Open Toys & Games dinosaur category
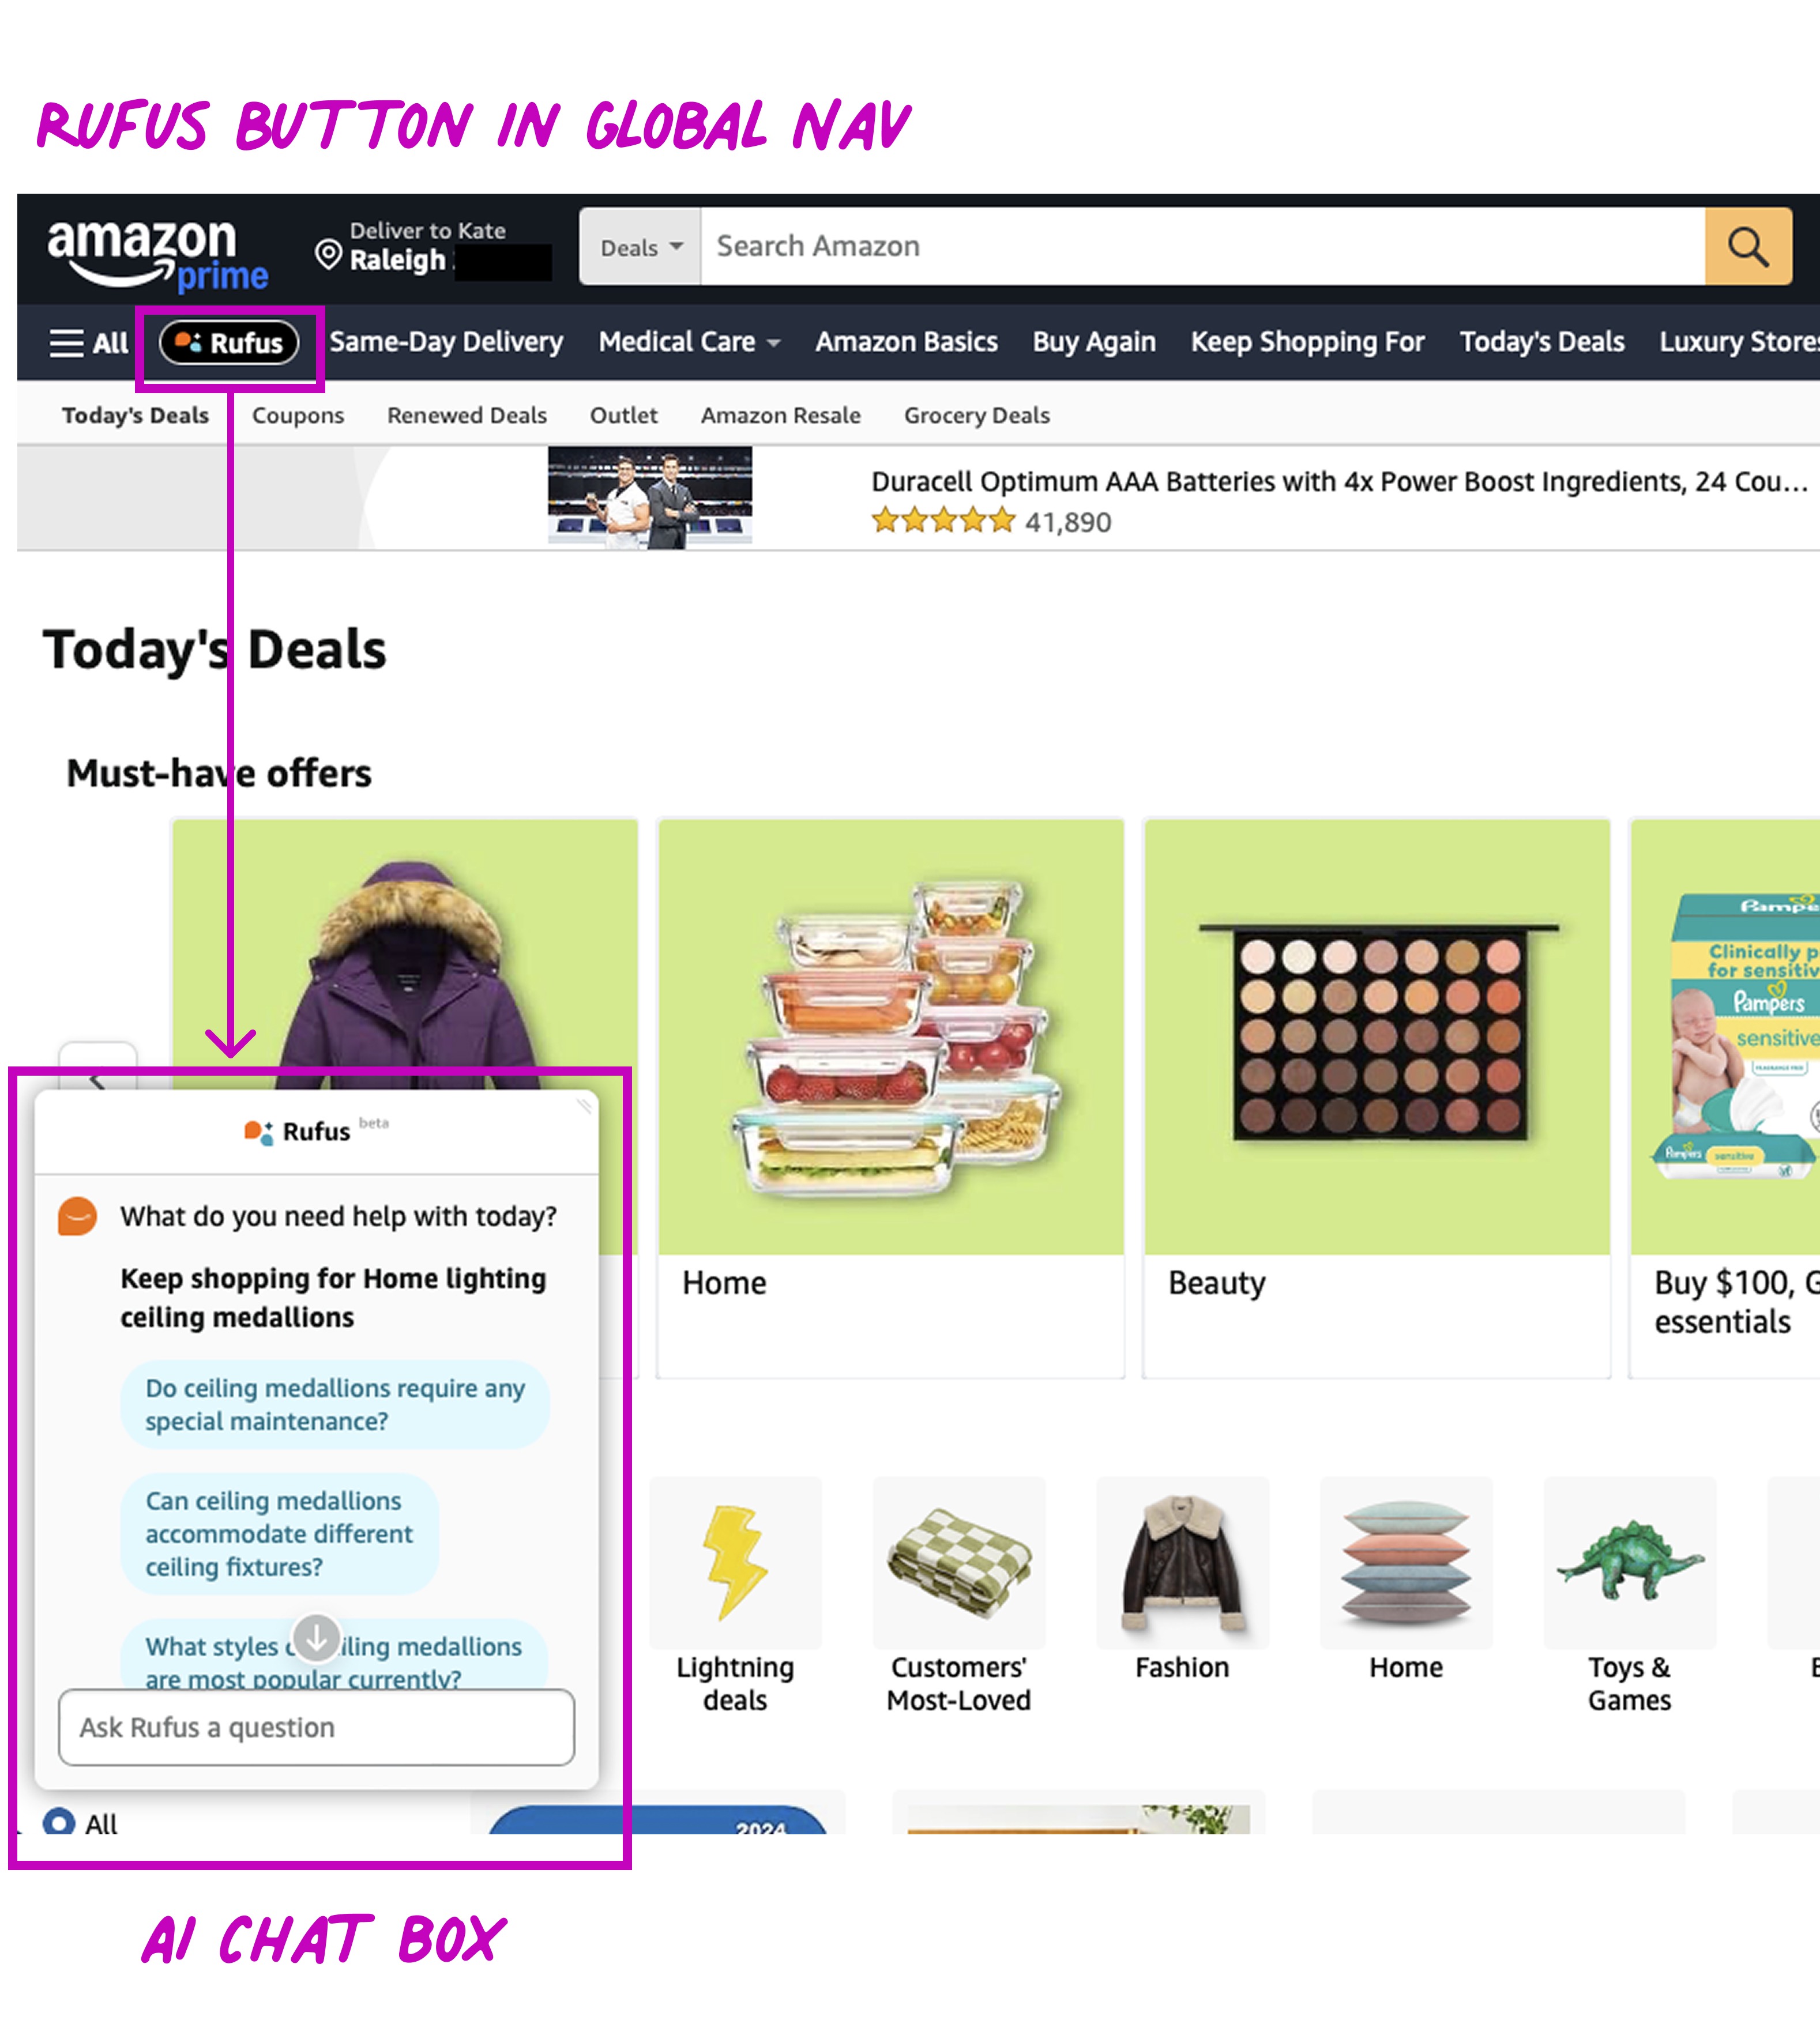The width and height of the screenshot is (1820, 2028). tap(1629, 1561)
